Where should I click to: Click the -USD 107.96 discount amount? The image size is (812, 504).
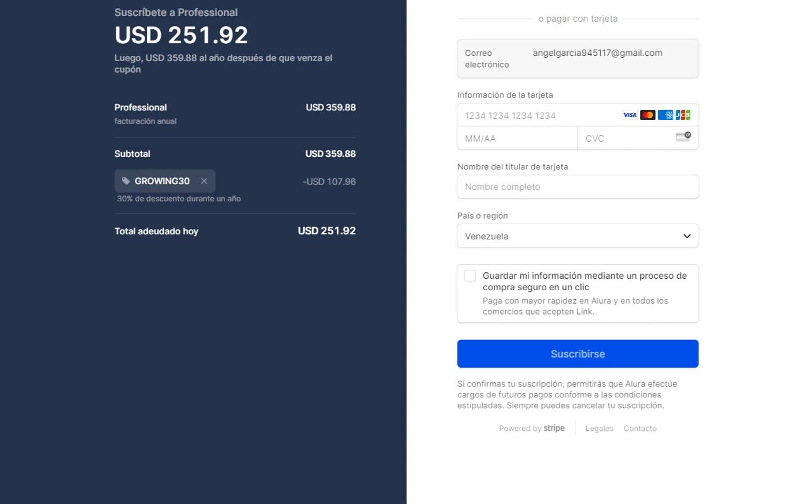[x=329, y=182]
